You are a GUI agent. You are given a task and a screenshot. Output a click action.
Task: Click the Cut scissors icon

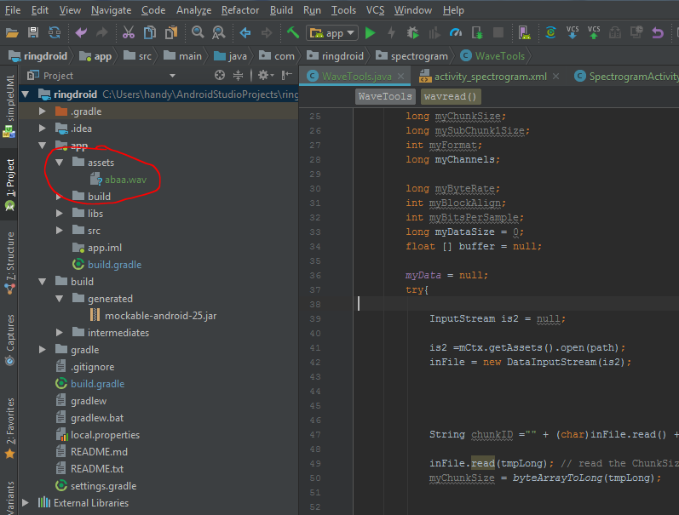tap(129, 33)
